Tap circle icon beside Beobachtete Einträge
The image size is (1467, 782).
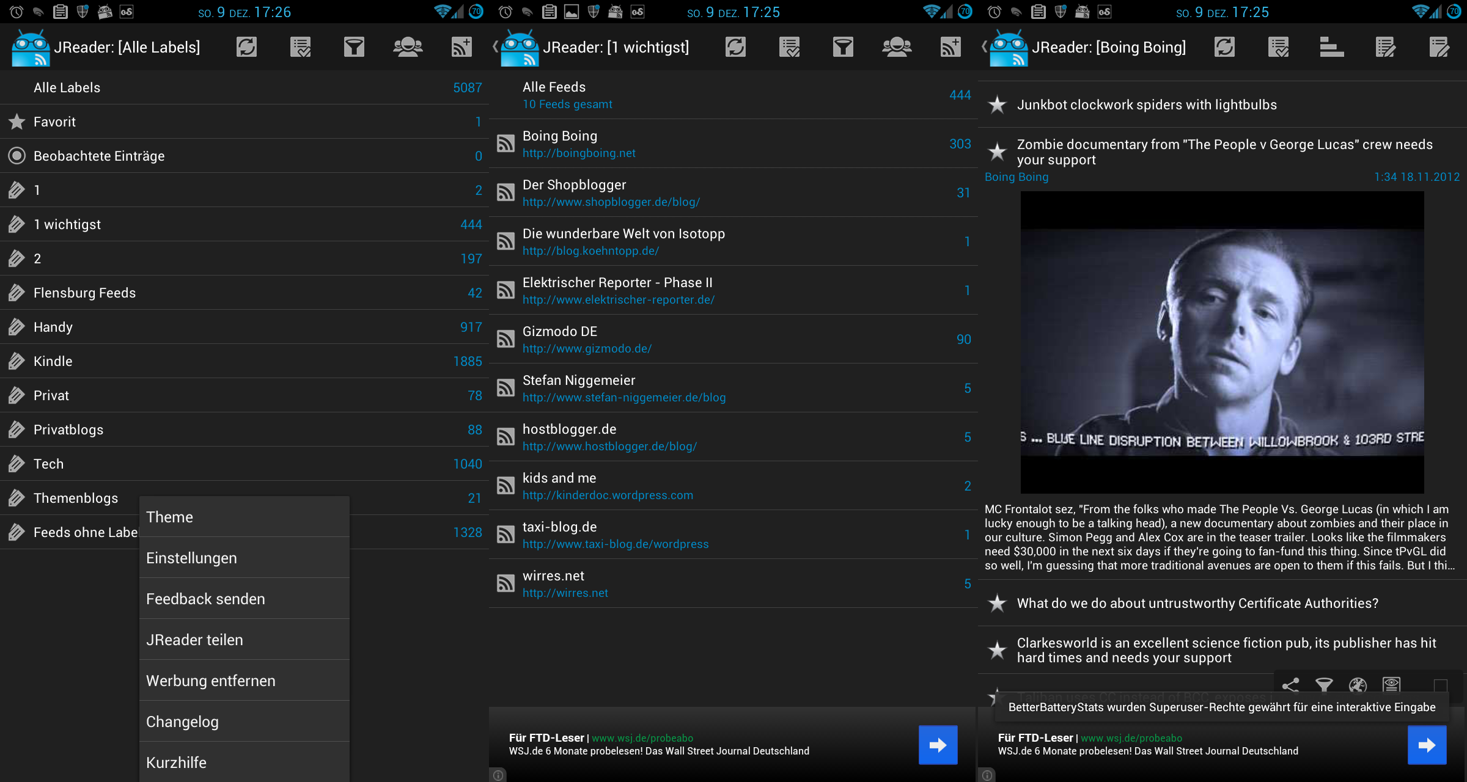pyautogui.click(x=17, y=156)
